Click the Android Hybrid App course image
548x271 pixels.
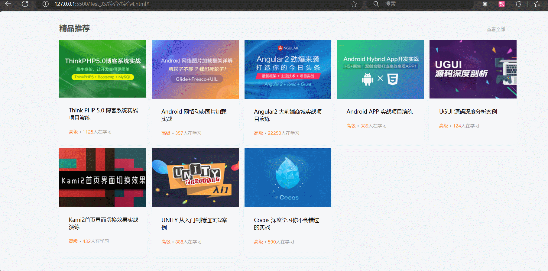[380, 69]
